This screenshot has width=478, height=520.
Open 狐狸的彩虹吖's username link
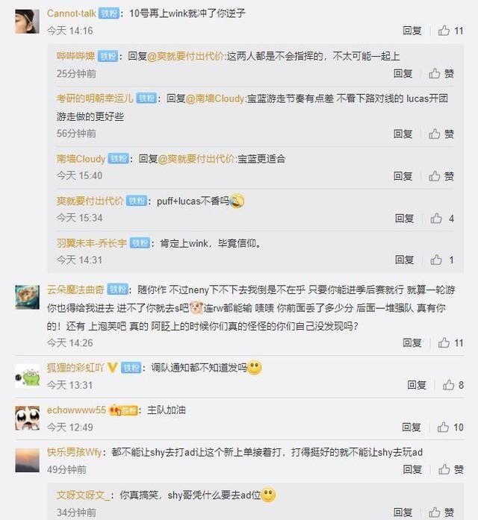coord(75,368)
